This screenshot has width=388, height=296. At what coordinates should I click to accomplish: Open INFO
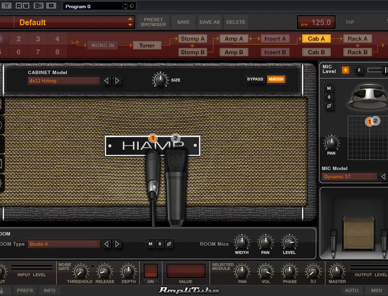coord(49,291)
